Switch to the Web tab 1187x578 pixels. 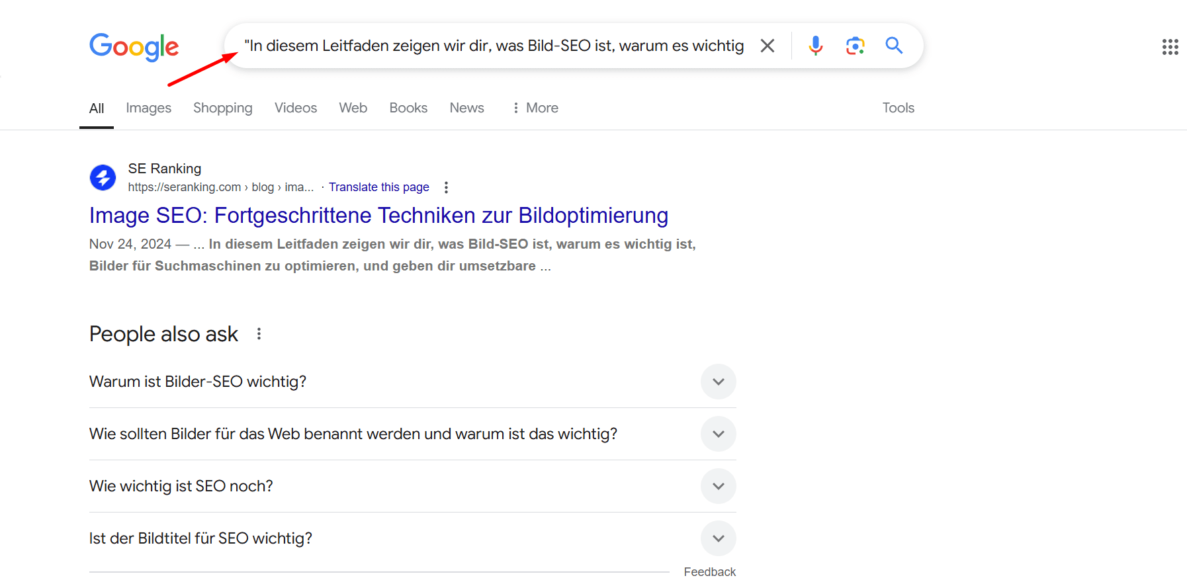tap(353, 108)
